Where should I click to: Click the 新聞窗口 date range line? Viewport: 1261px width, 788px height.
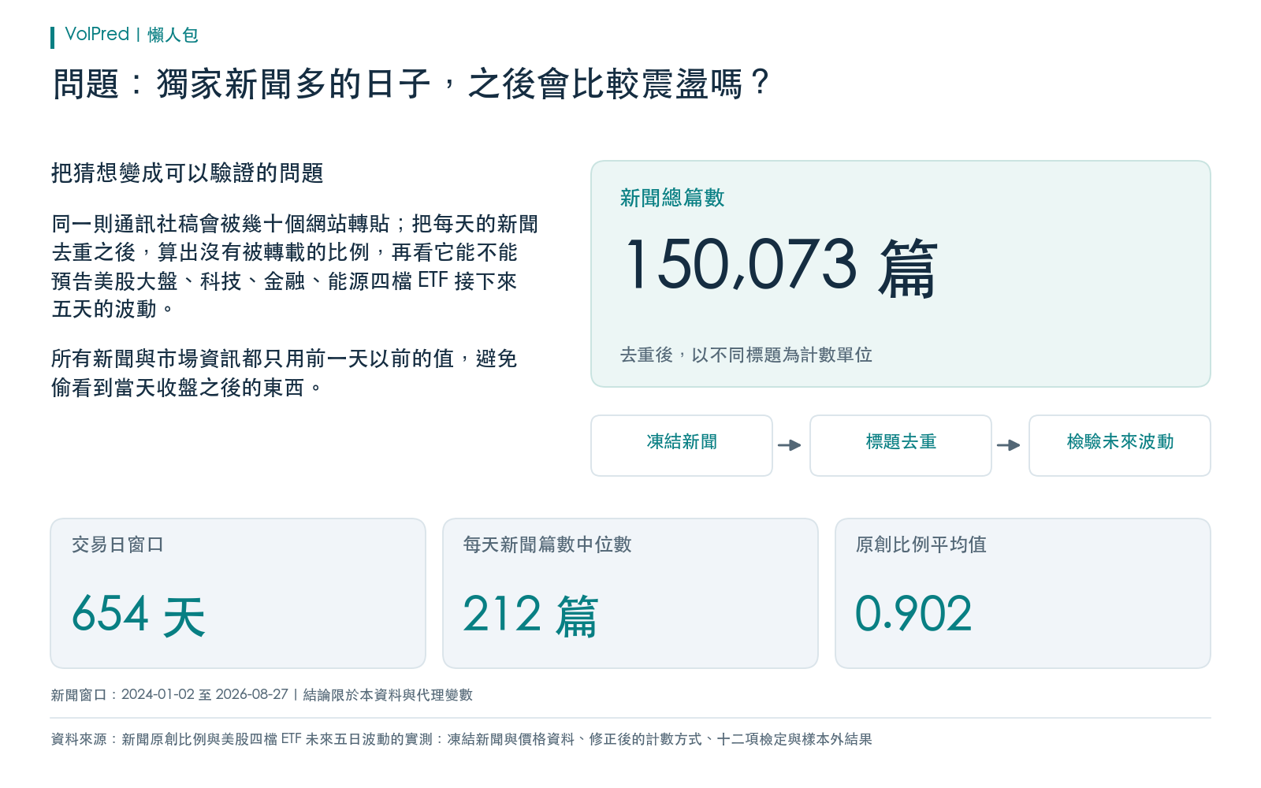click(262, 694)
